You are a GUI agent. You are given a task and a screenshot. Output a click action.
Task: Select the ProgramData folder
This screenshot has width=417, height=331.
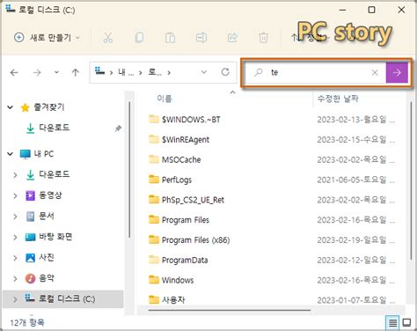pos(179,260)
